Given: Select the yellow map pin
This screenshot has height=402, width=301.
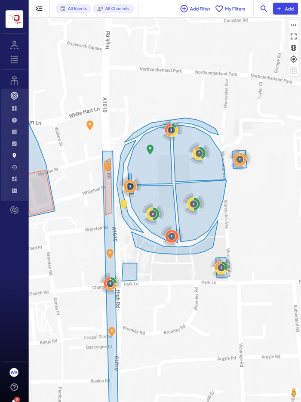Looking at the screenshot, I should 124,204.
